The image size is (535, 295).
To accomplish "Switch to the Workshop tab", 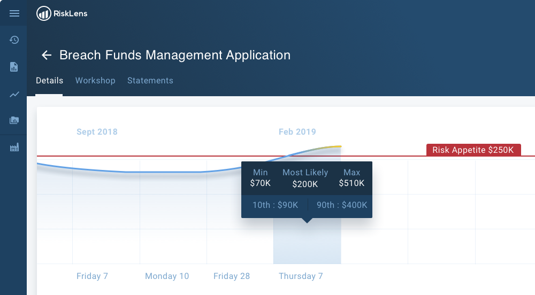I will tap(95, 81).
